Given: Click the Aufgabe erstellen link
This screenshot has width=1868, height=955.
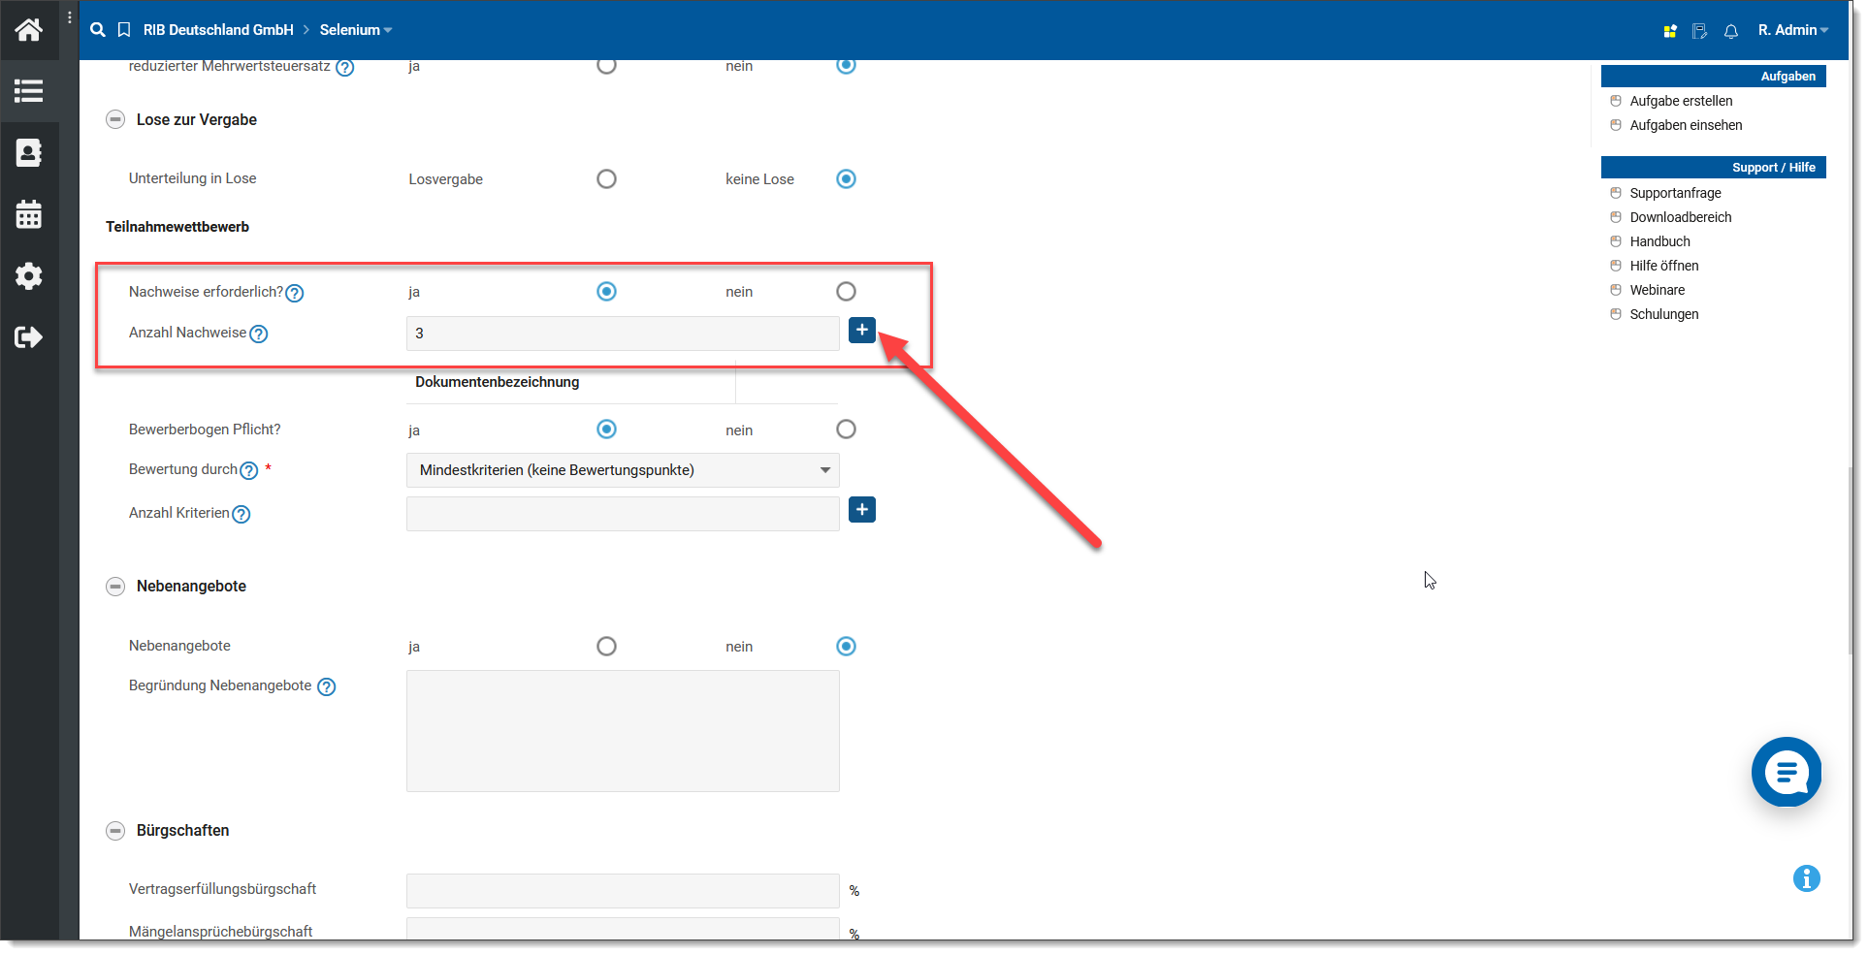Looking at the screenshot, I should coord(1681,101).
